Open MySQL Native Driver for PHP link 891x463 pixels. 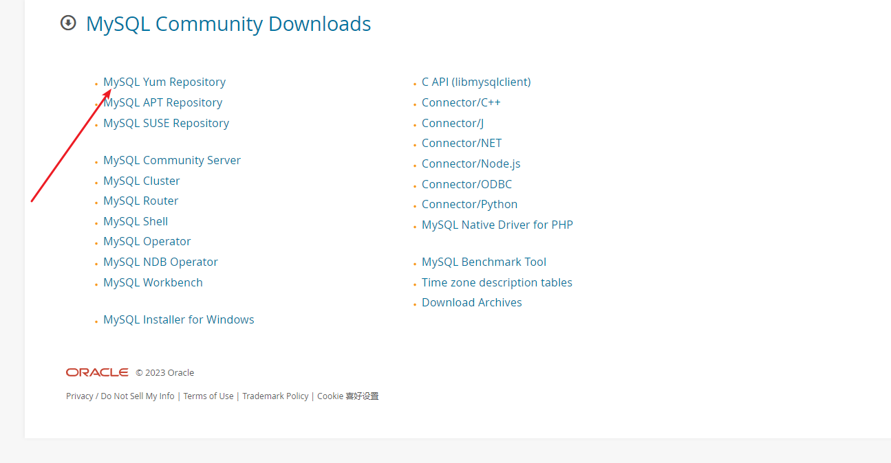[497, 225]
